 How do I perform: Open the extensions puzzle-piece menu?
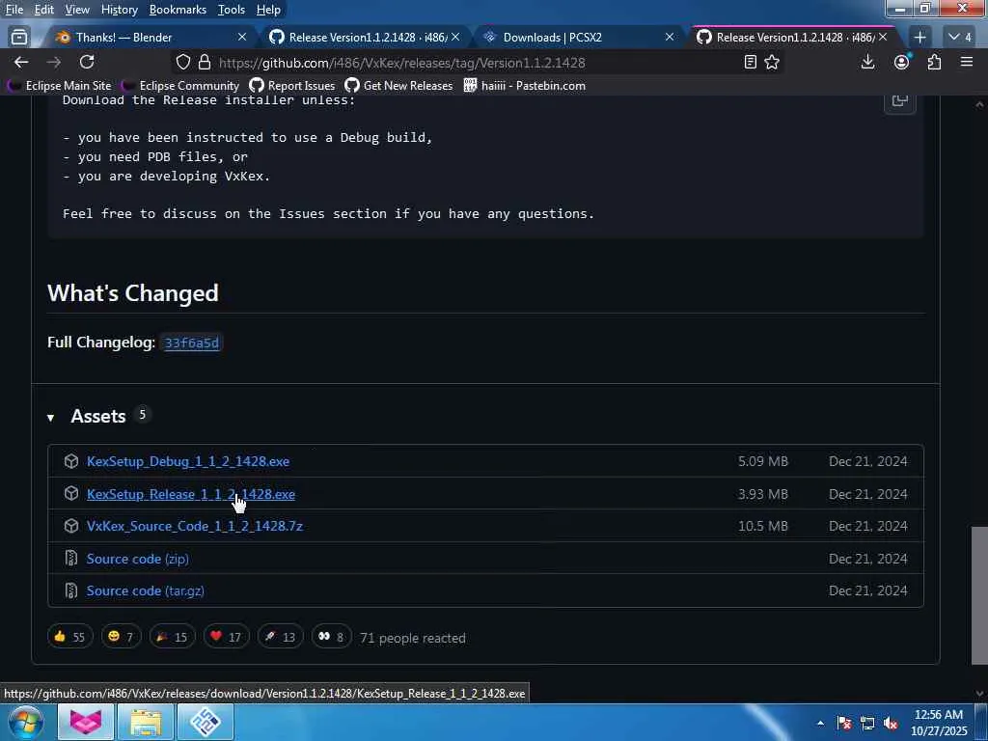(934, 62)
